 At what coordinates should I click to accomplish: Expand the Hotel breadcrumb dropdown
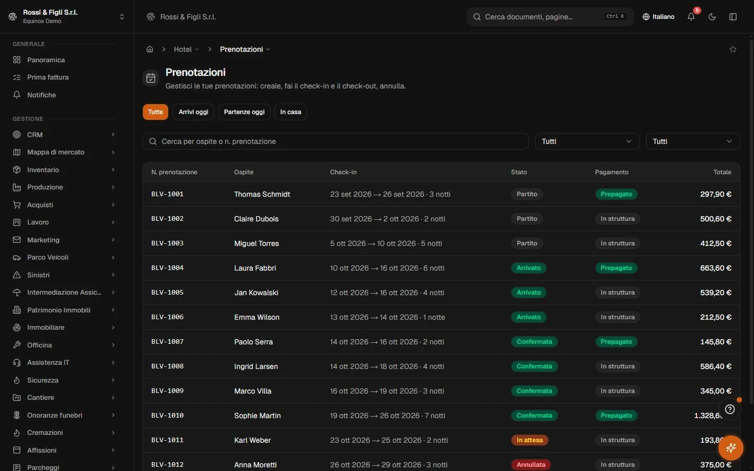(x=186, y=49)
